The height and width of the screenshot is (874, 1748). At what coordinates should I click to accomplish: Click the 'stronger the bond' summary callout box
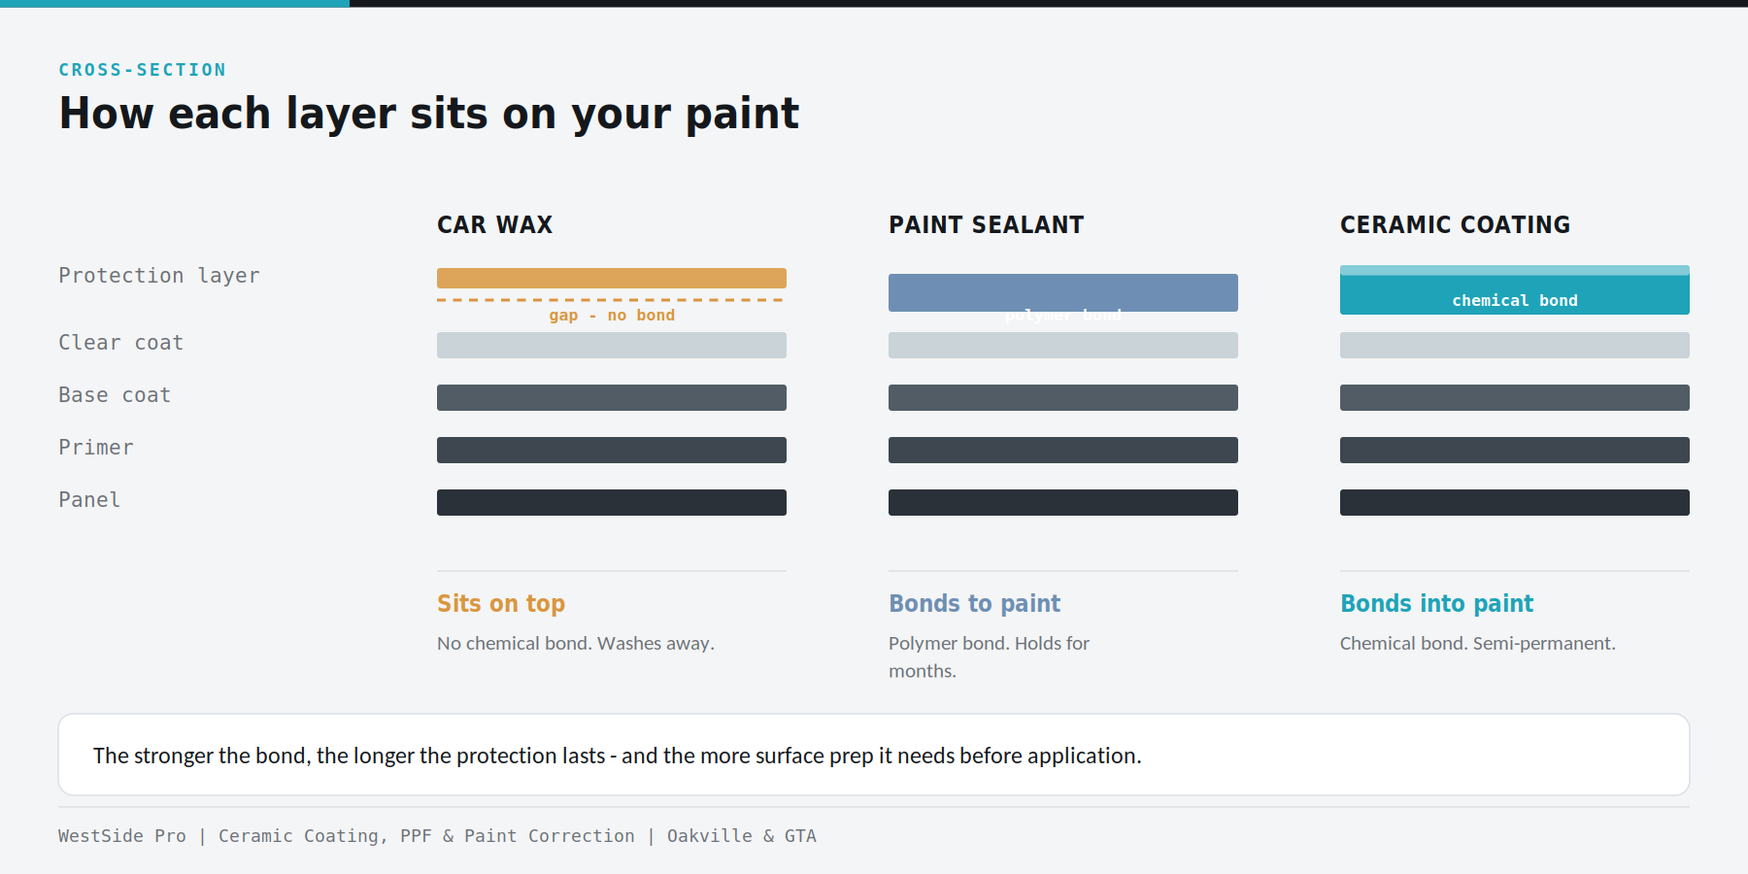click(874, 755)
